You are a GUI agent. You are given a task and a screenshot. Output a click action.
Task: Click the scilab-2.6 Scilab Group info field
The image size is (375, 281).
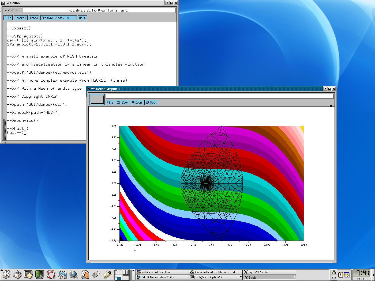[99, 10]
